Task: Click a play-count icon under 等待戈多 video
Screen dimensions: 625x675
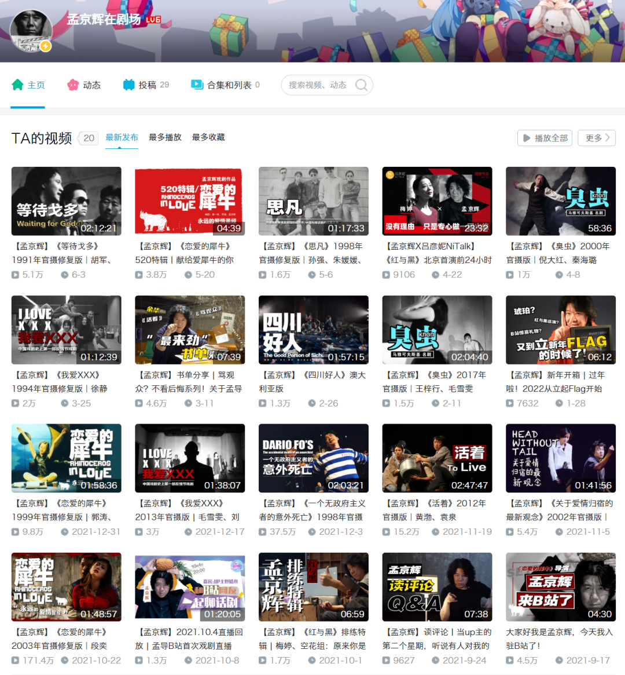Action: click(x=16, y=274)
